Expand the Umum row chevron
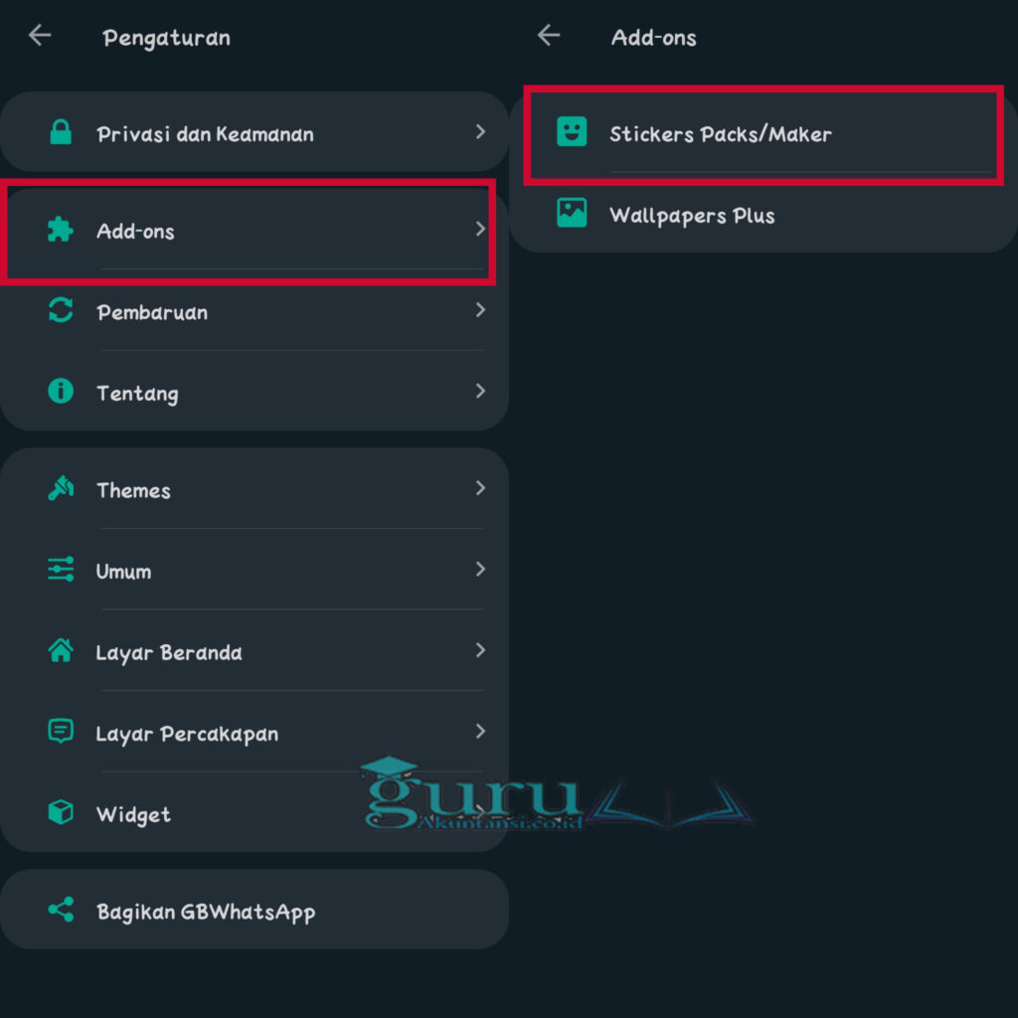Image resolution: width=1018 pixels, height=1018 pixels. pyautogui.click(x=480, y=570)
